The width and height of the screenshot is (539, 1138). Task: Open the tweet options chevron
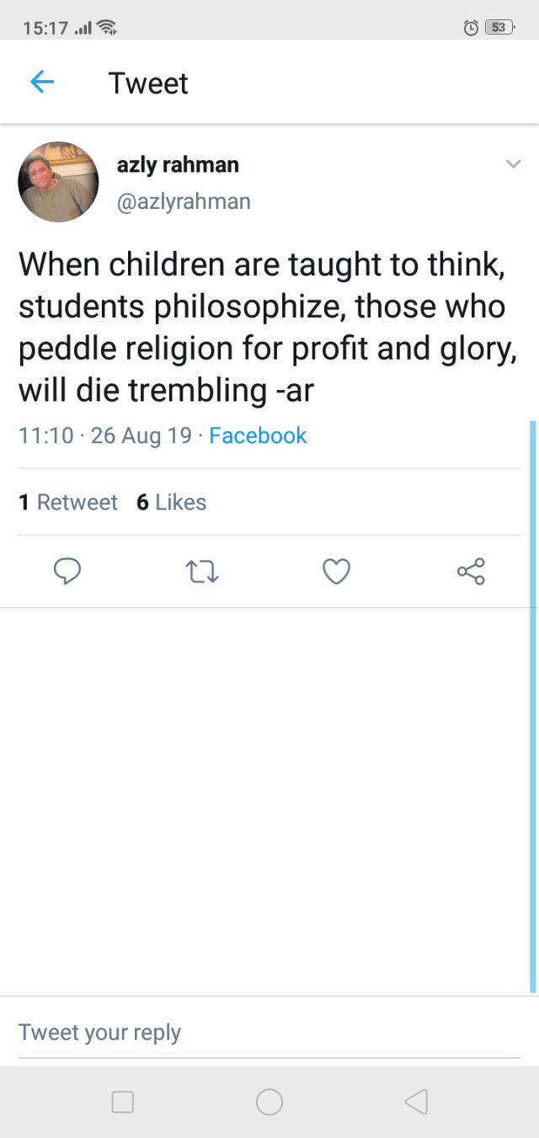513,164
